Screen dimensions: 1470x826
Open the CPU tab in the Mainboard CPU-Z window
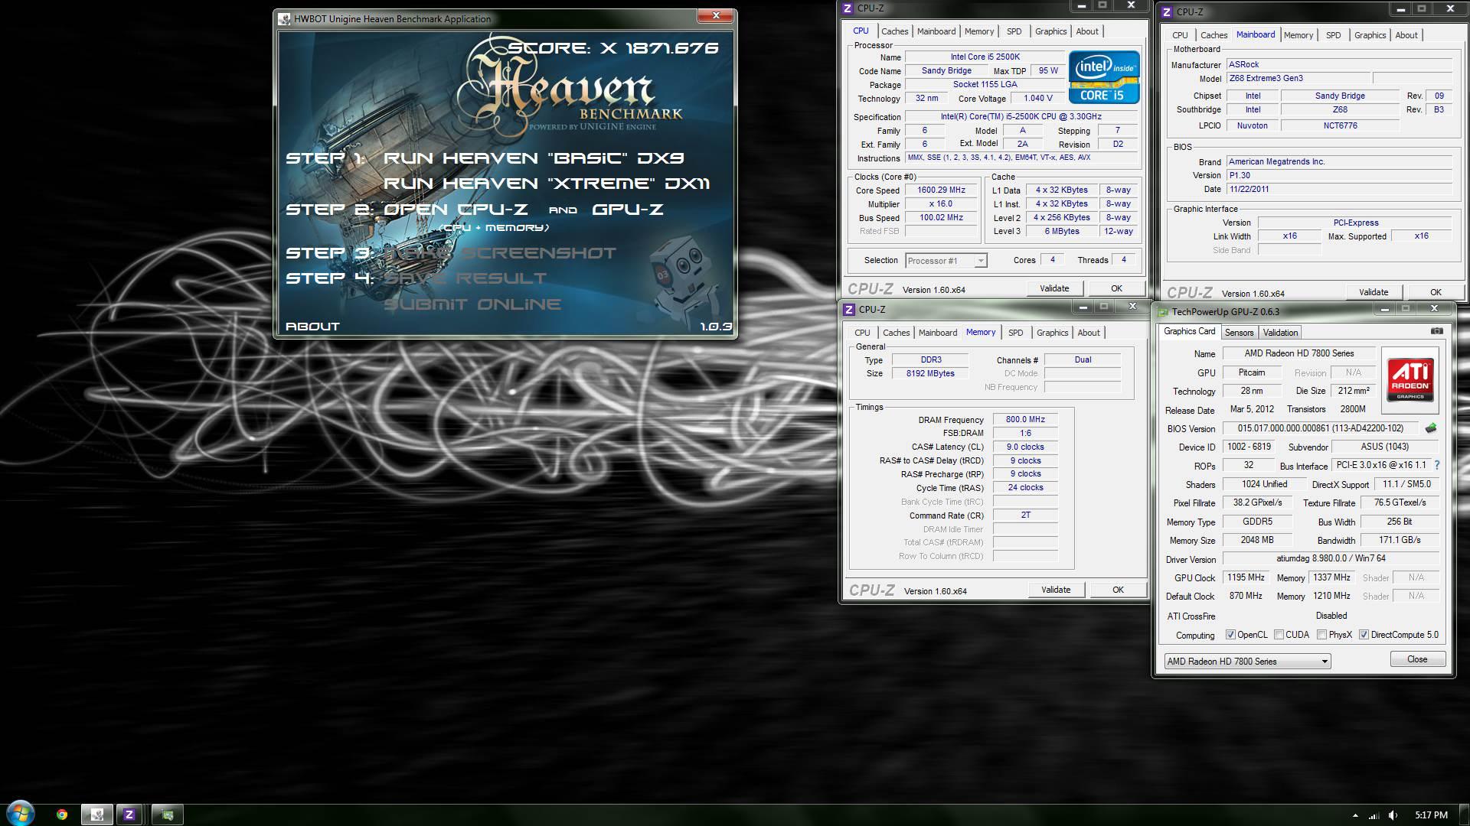point(1180,35)
